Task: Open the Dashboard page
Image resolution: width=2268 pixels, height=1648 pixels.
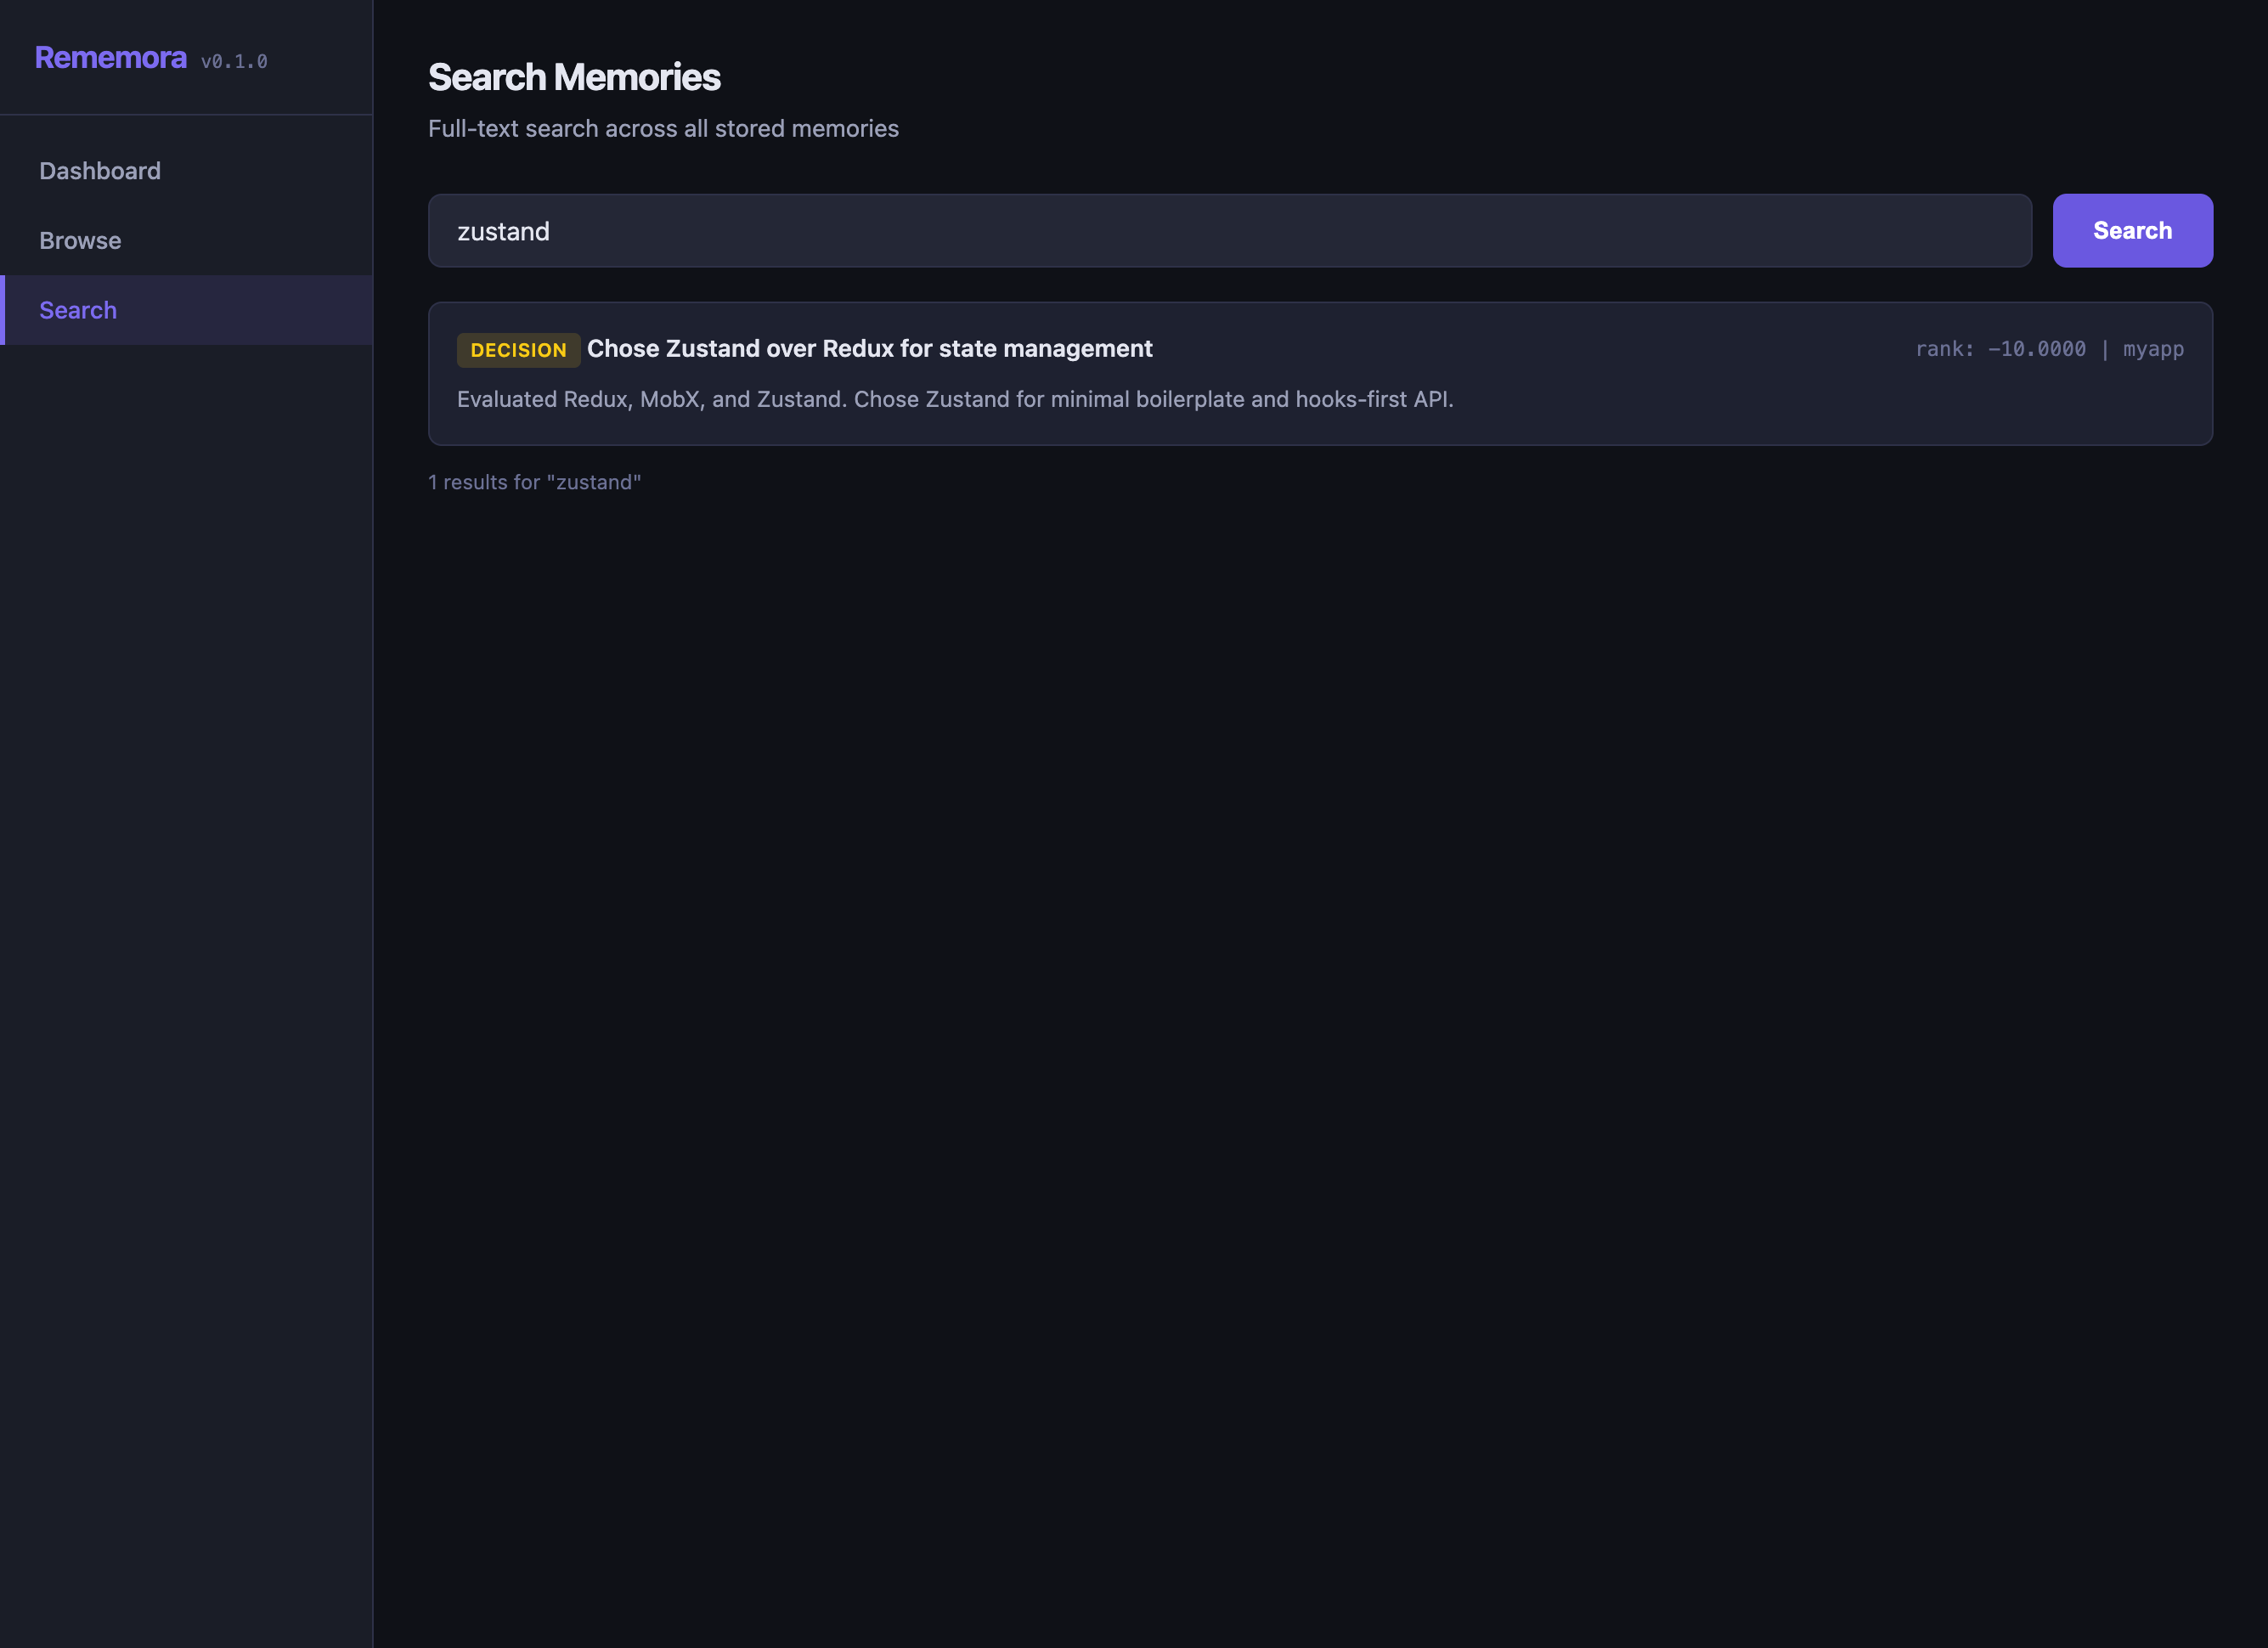Action: [x=99, y=170]
